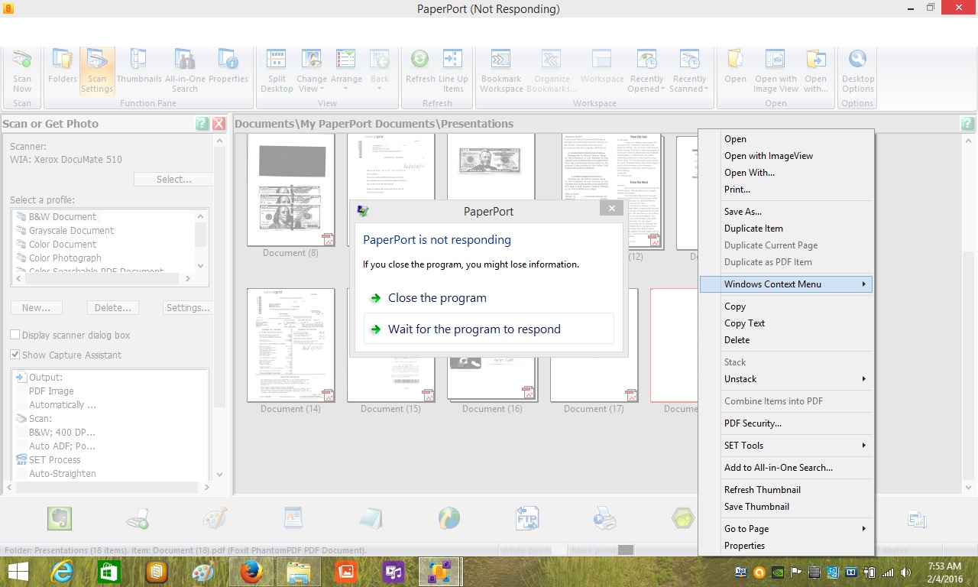Screen dimensions: 978x587
Task: Expand the Unstack submenu
Action: tap(786, 379)
